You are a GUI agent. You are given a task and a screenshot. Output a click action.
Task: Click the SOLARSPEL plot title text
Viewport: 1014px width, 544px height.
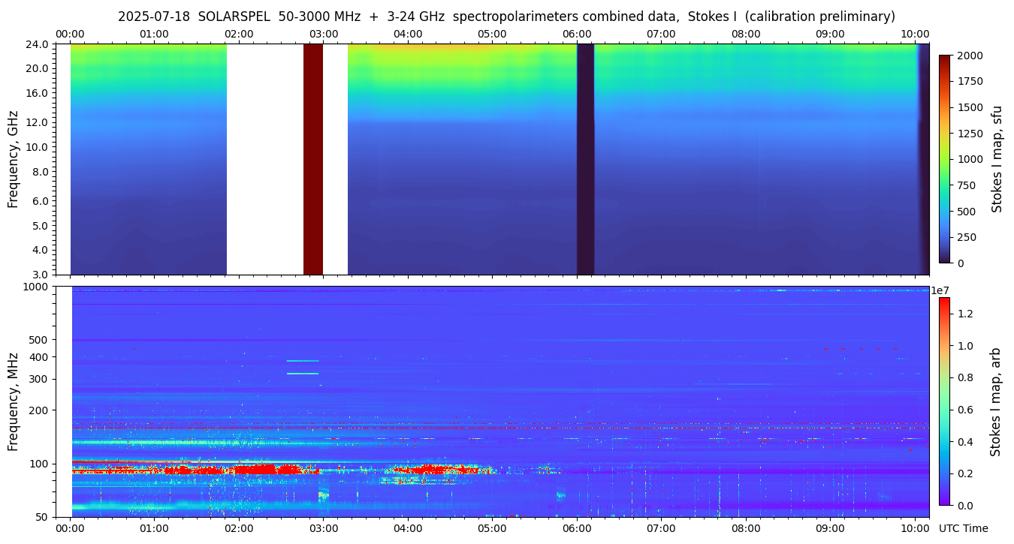pyautogui.click(x=506, y=17)
